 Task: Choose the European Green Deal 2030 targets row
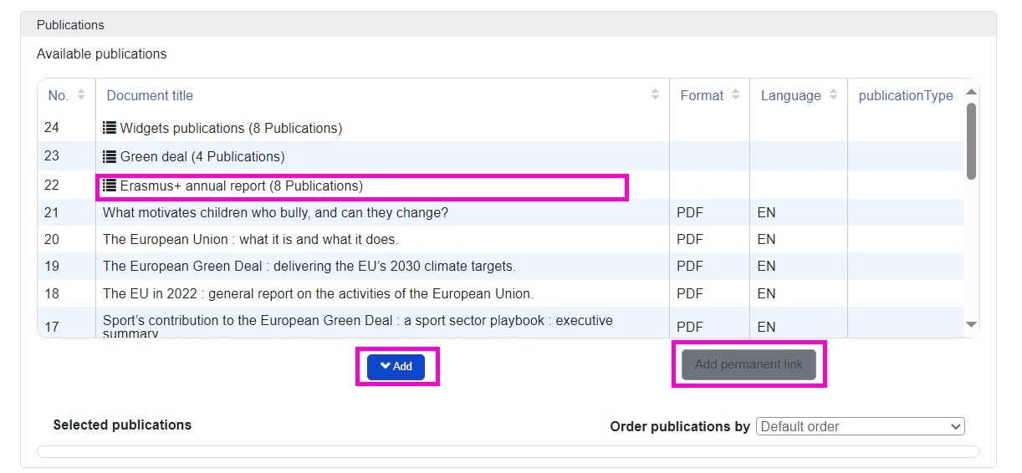click(309, 267)
